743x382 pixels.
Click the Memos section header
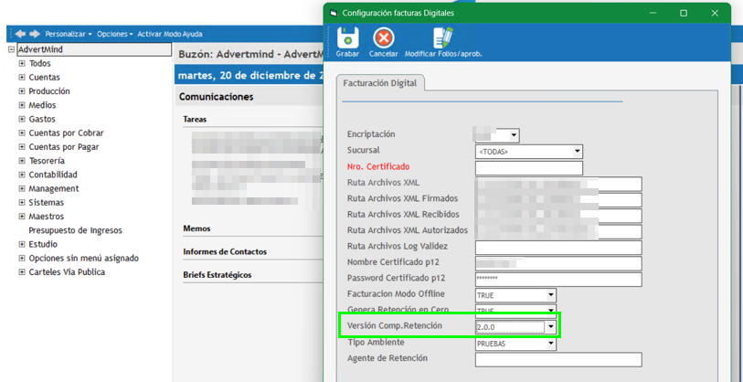coord(196,228)
